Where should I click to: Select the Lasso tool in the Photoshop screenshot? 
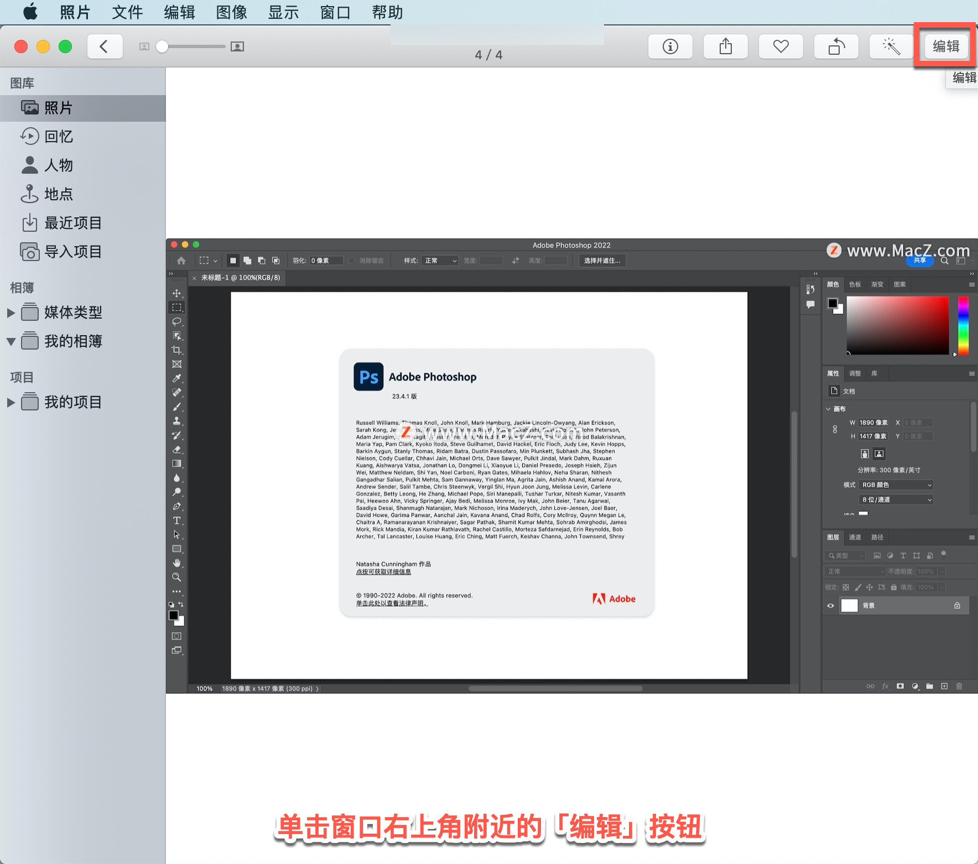[177, 321]
